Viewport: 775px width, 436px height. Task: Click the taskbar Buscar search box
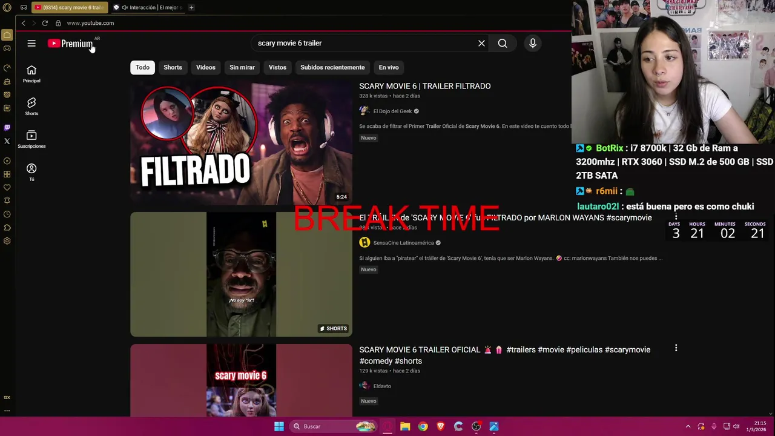point(334,426)
